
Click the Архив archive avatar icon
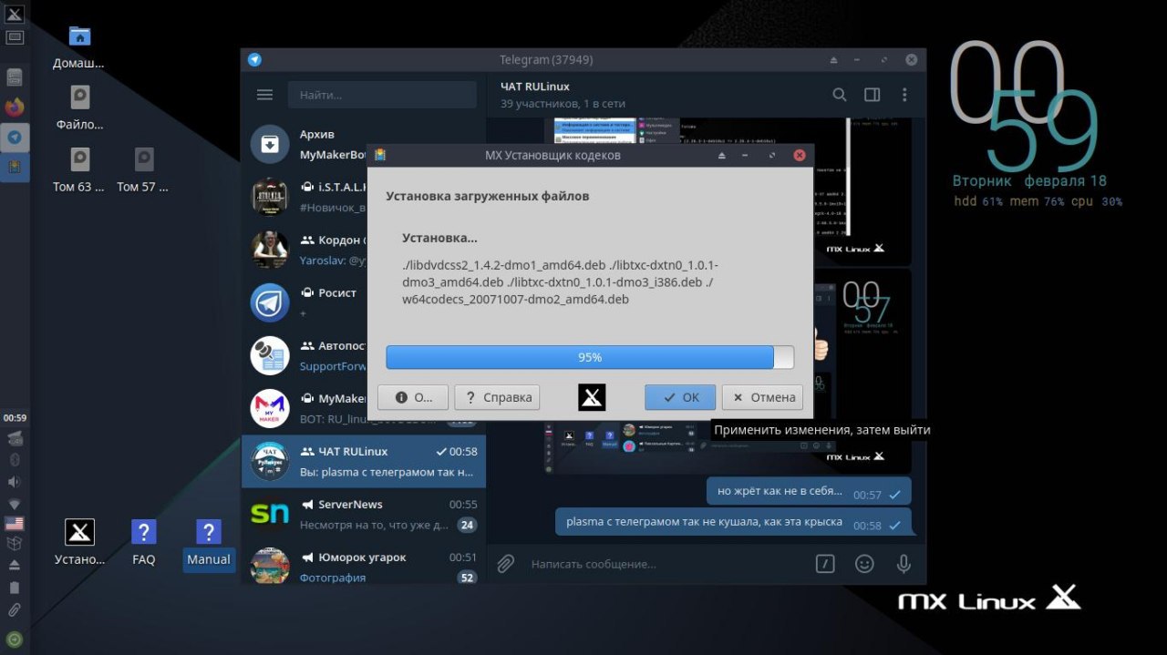click(270, 144)
